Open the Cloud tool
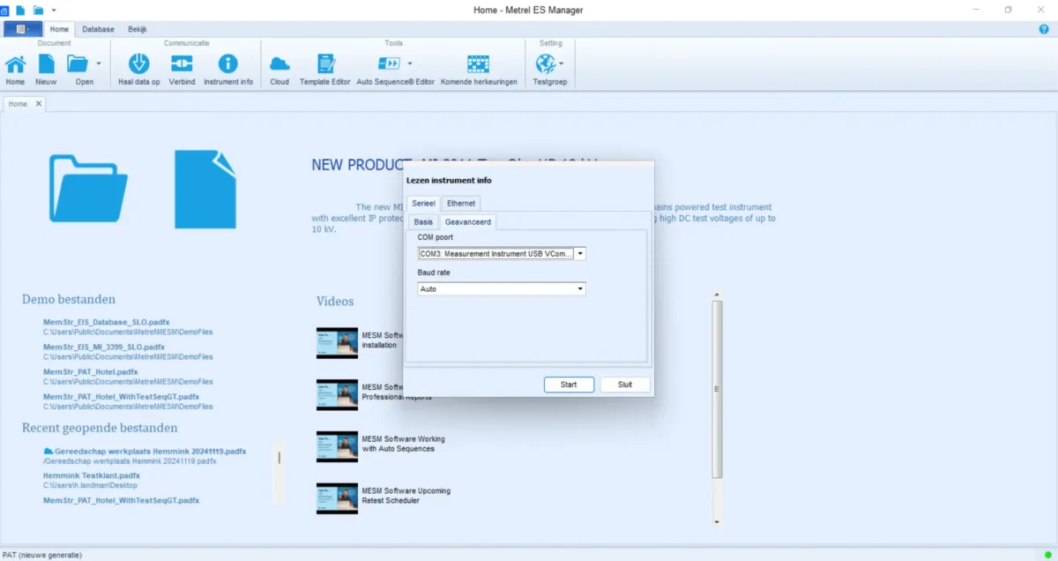This screenshot has width=1058, height=561. click(x=279, y=64)
